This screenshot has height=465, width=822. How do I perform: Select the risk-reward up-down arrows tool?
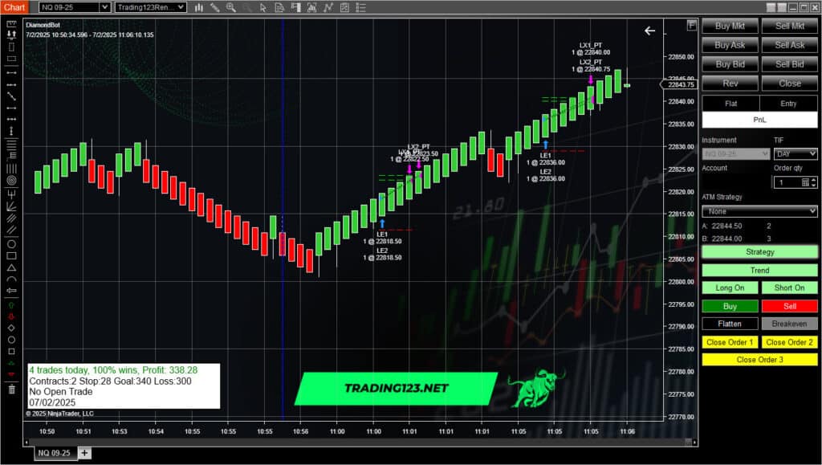coord(11,35)
